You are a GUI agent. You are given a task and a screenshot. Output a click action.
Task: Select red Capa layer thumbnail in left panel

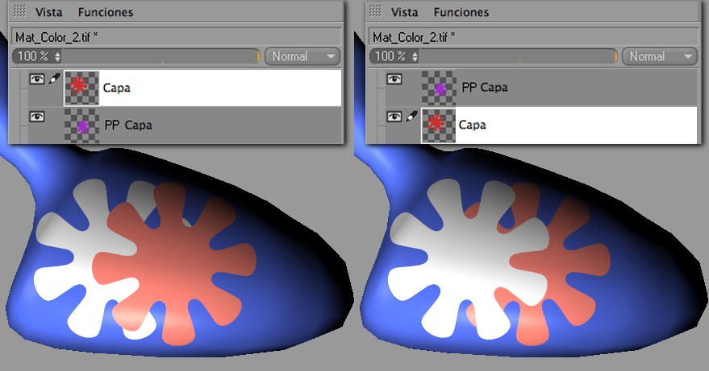(x=81, y=87)
